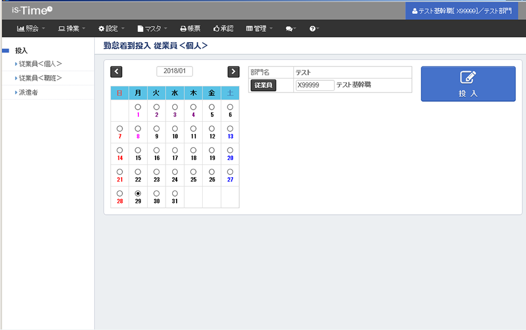This screenshot has width=526, height=330.
Task: Click the 日 Sunday column header
Action: (120, 93)
